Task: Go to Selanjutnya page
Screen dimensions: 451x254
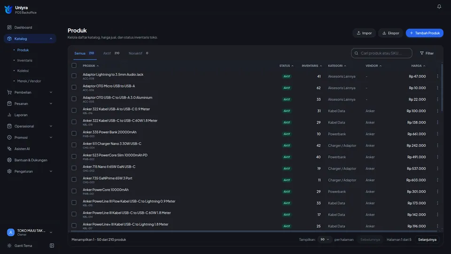Action: (x=427, y=239)
